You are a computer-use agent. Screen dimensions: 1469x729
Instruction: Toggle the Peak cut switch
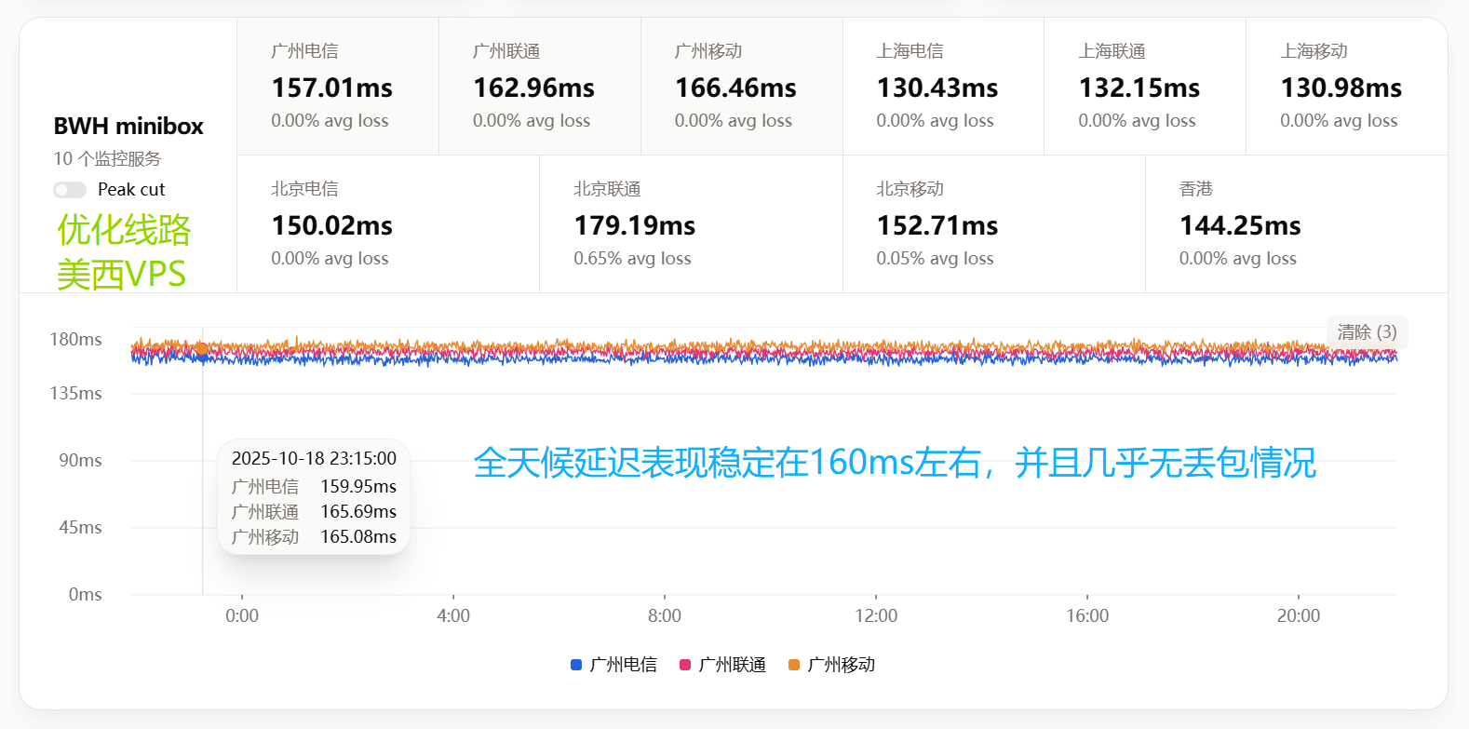pyautogui.click(x=70, y=190)
